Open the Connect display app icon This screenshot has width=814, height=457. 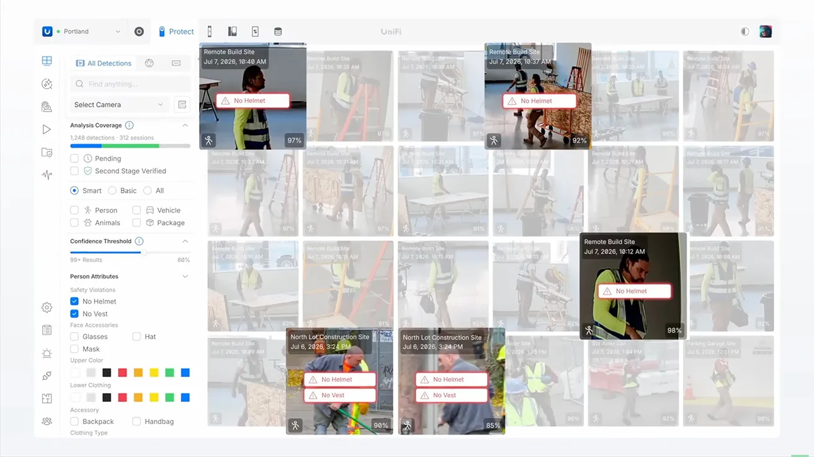(x=255, y=32)
